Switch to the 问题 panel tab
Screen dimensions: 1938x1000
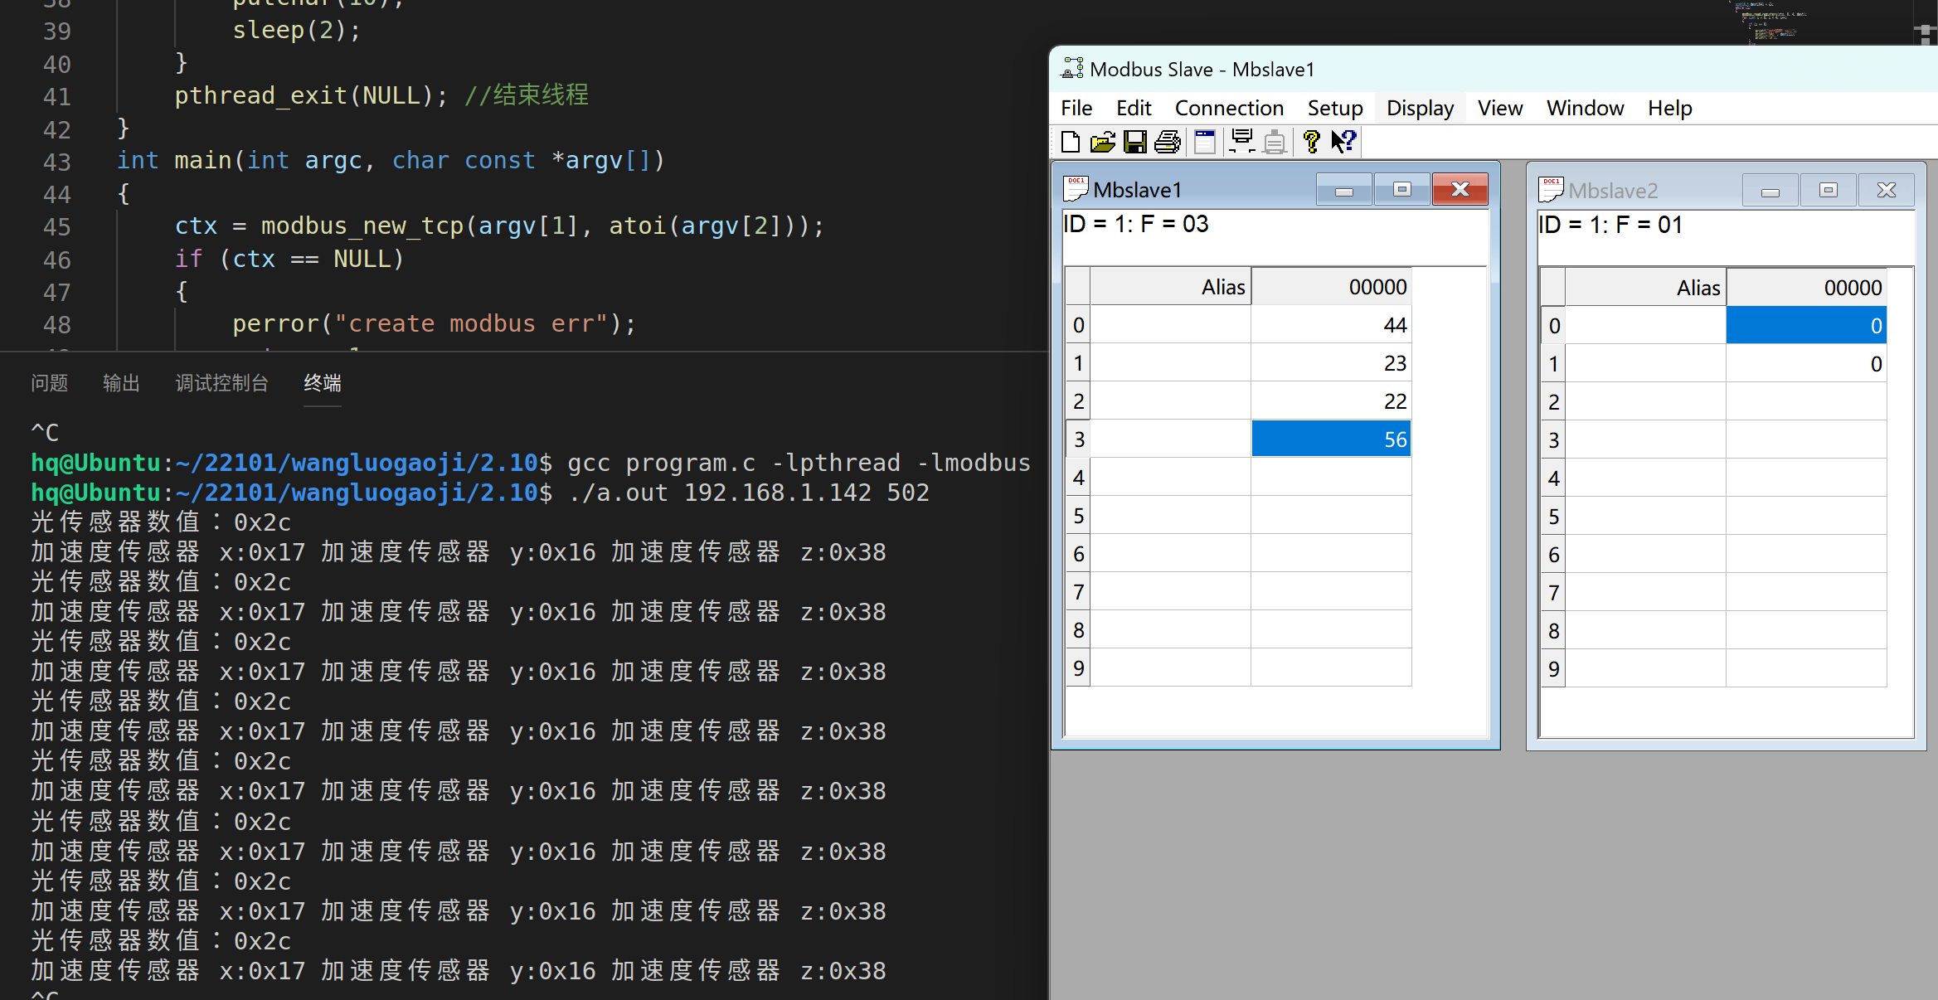pos(49,383)
